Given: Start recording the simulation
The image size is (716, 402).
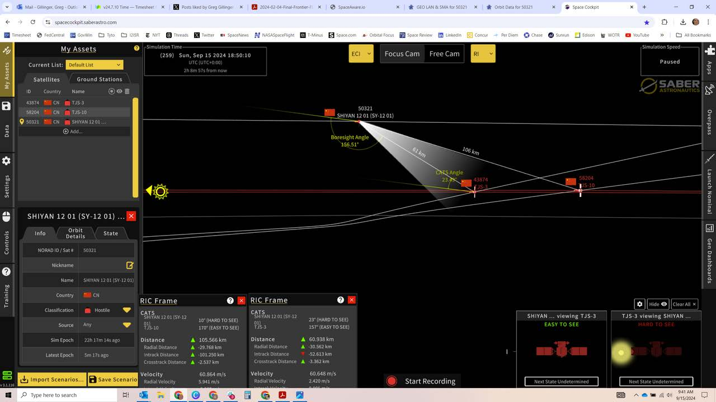Looking at the screenshot, I should pyautogui.click(x=422, y=381).
